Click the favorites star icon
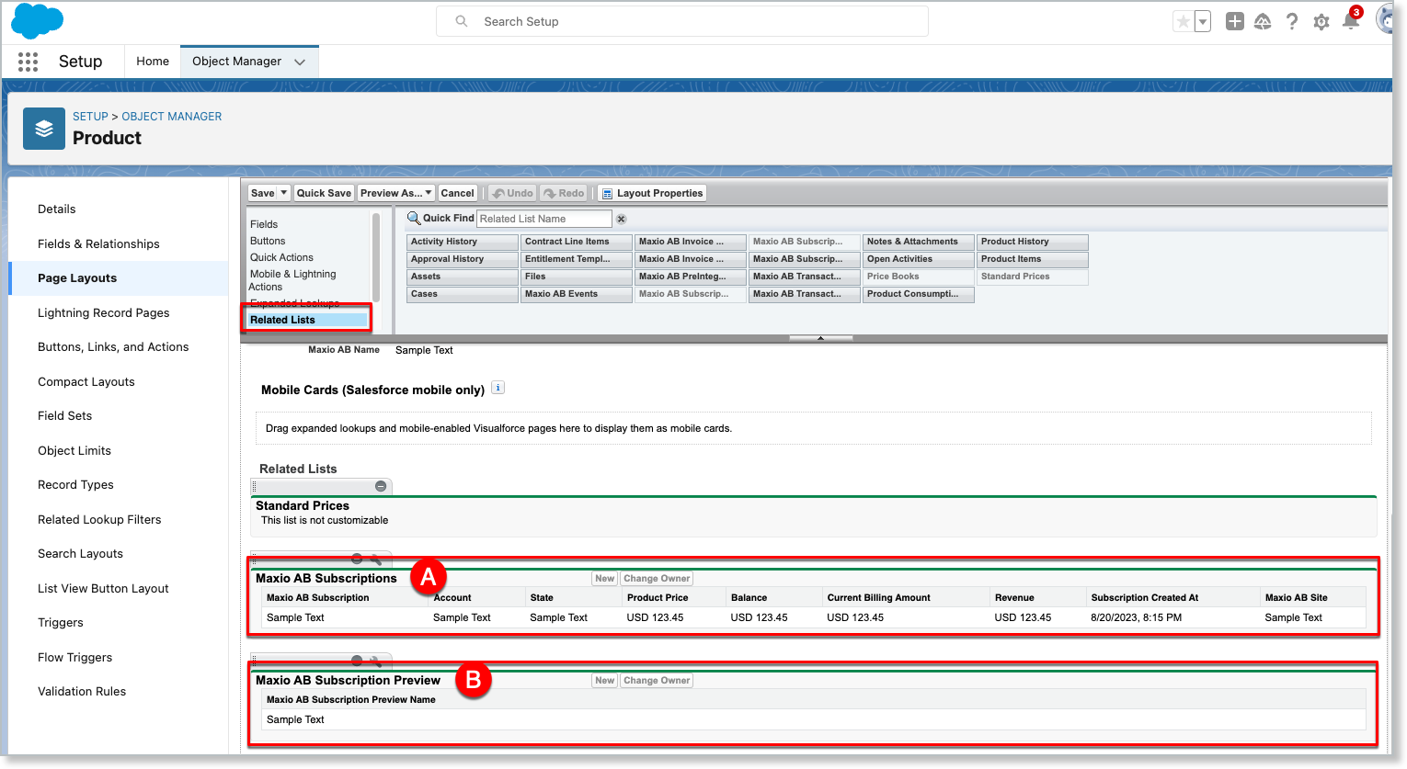This screenshot has height=769, width=1407. pyautogui.click(x=1183, y=21)
